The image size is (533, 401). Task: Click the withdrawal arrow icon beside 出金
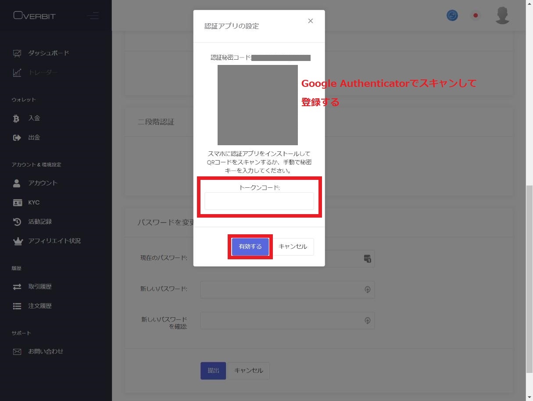click(17, 138)
